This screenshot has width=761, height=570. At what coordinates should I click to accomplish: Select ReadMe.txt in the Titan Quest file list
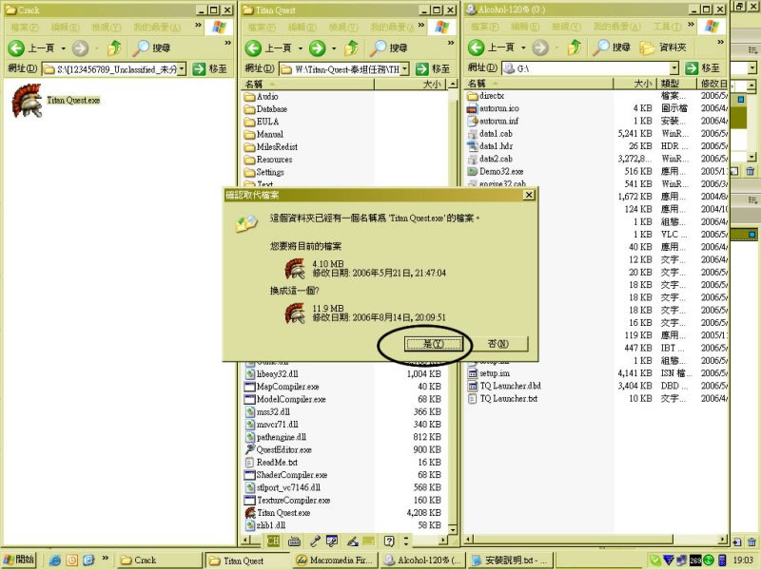271,463
